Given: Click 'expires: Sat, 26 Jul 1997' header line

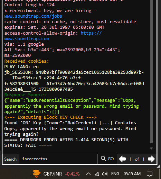Looking at the screenshot, I should tap(54, 27).
